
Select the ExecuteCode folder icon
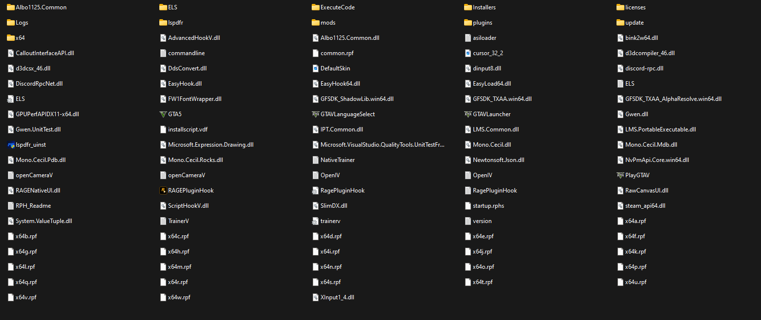(316, 7)
